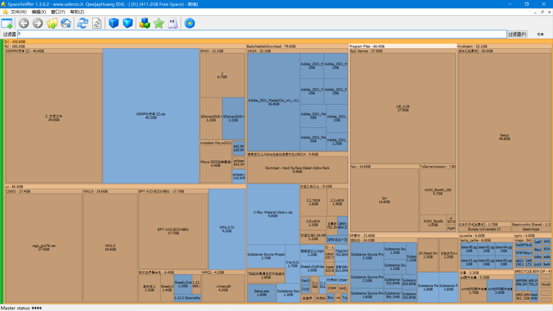Click the yx - 85.0GB folder header
Screen dimensions: 553x311
125,187
